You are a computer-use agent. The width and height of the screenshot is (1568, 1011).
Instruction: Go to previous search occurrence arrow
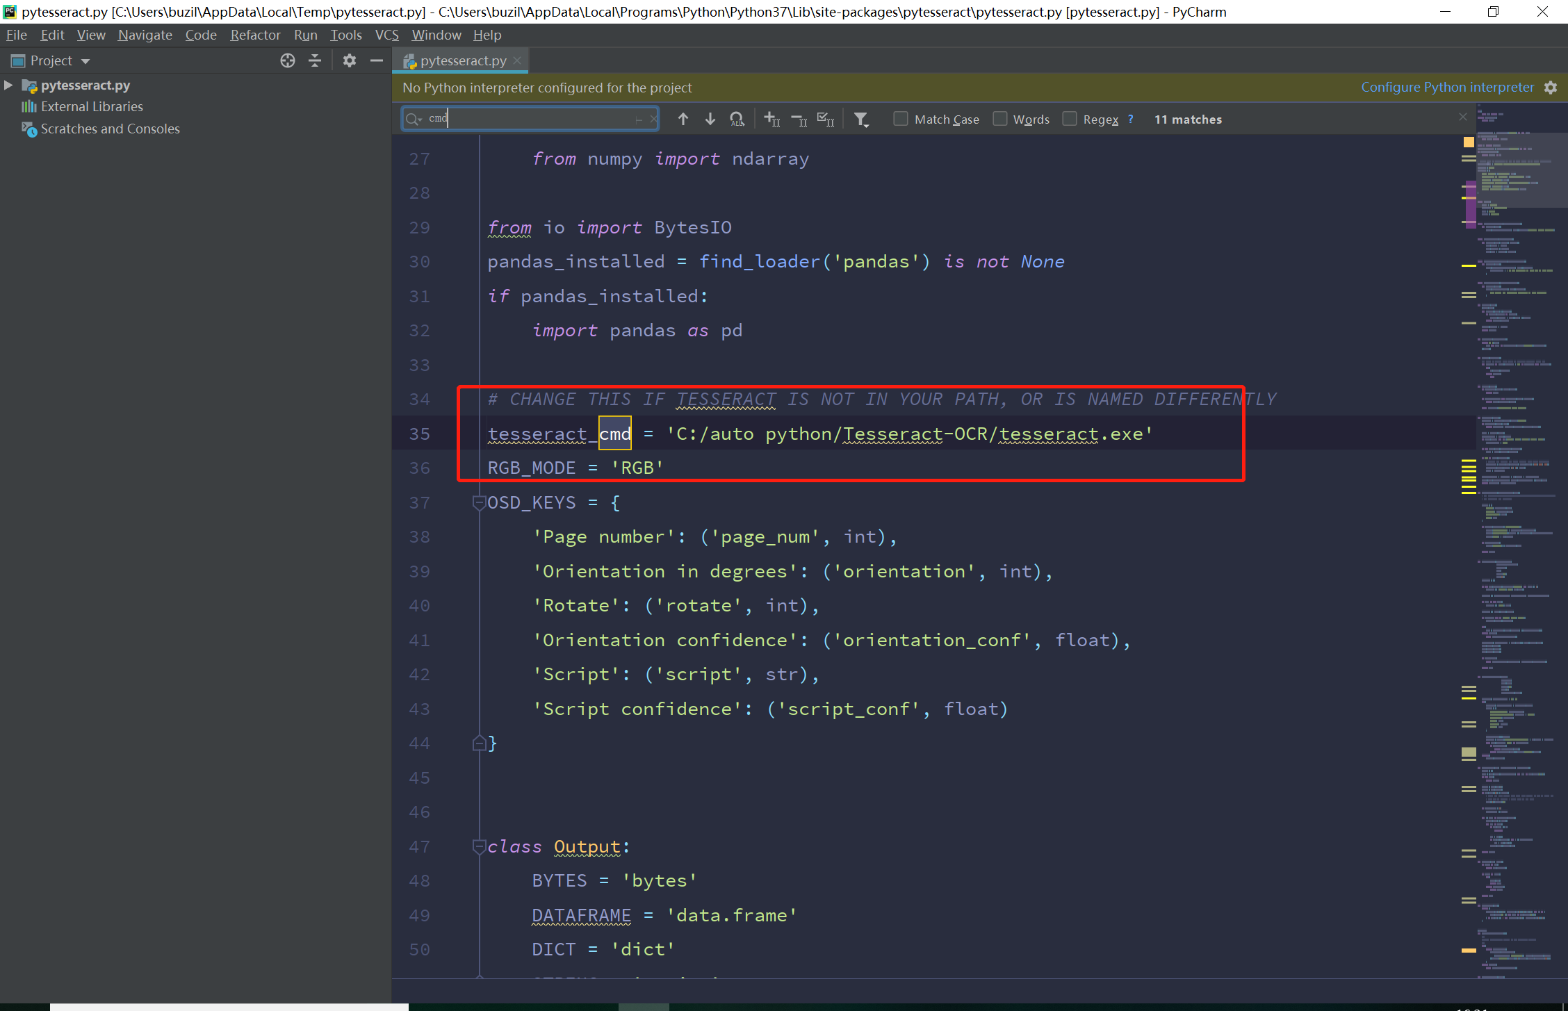[683, 120]
